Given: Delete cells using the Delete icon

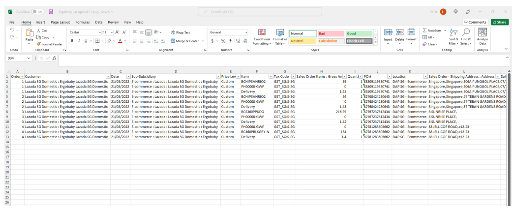Looking at the screenshot, I should (400, 32).
